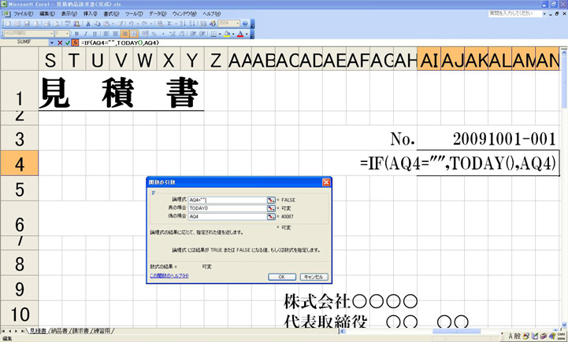
Task: Open the Borders dropdown arrow
Action: click(x=220, y=34)
